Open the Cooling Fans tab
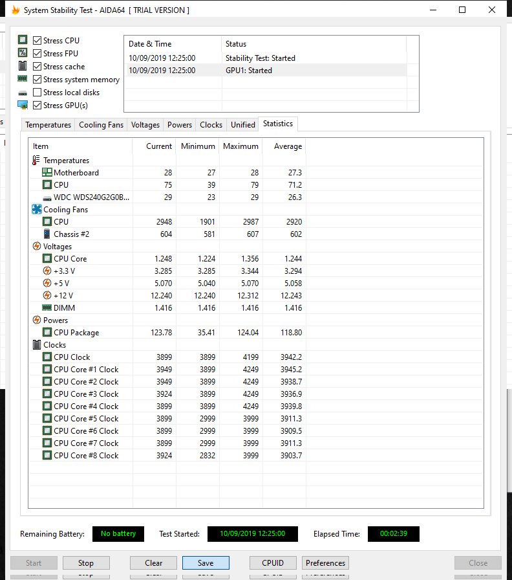The image size is (512, 580). pos(101,125)
